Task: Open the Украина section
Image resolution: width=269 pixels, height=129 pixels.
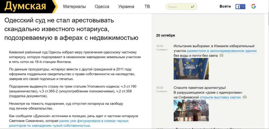Action: pos(126,7)
